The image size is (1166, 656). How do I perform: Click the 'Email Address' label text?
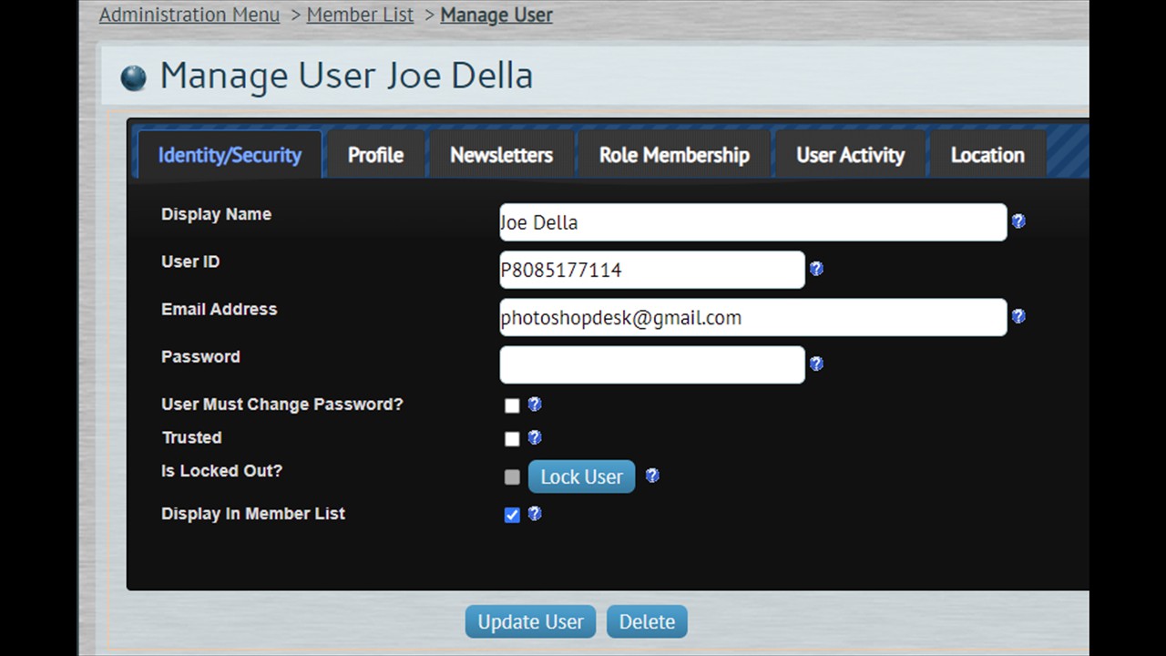pyautogui.click(x=219, y=309)
